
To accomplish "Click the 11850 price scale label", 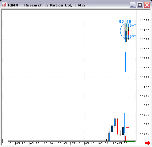I will tap(145, 20).
